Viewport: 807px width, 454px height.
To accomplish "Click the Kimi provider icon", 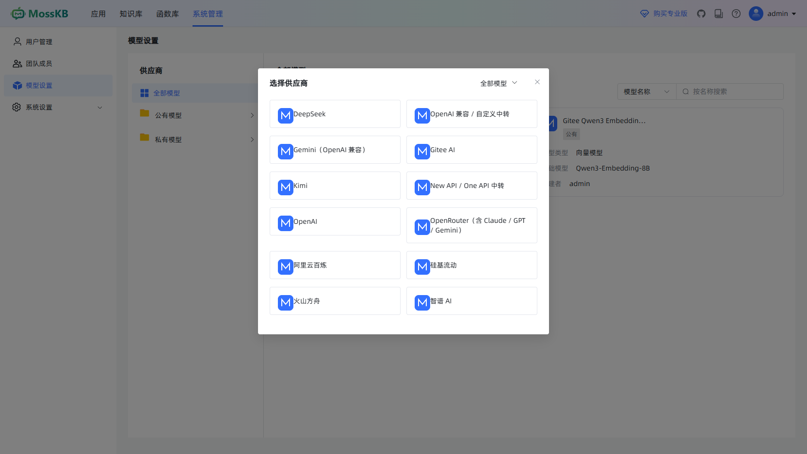I will tap(286, 187).
